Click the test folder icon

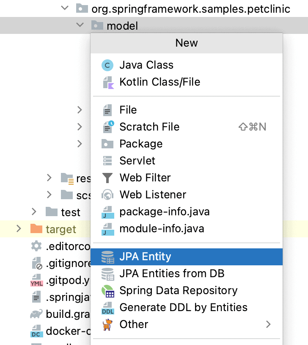(x=52, y=211)
